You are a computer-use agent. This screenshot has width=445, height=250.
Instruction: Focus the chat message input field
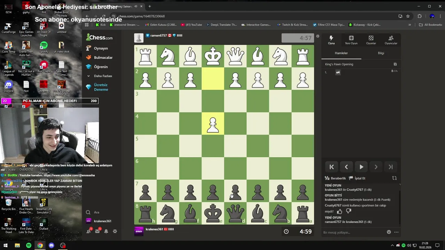click(x=353, y=232)
